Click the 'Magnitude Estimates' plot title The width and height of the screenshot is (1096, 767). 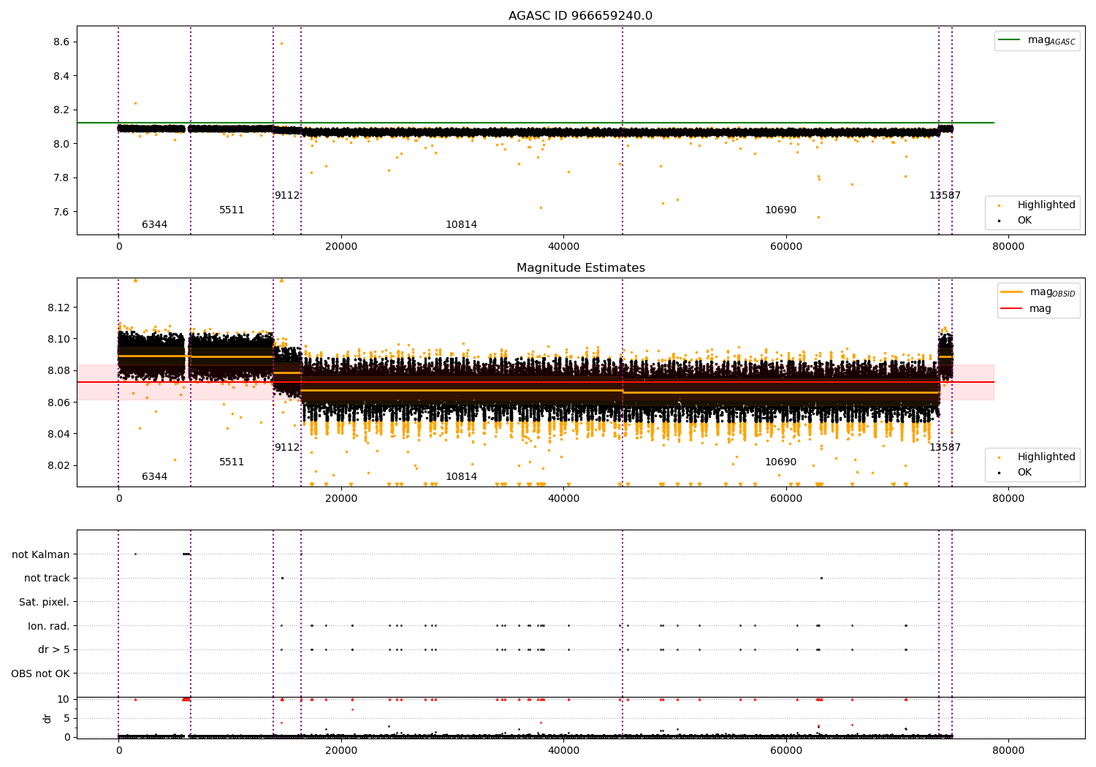pos(580,268)
